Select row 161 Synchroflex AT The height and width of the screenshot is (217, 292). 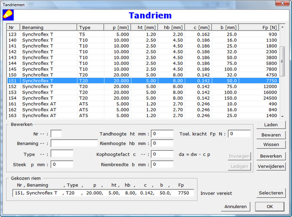click(143, 104)
